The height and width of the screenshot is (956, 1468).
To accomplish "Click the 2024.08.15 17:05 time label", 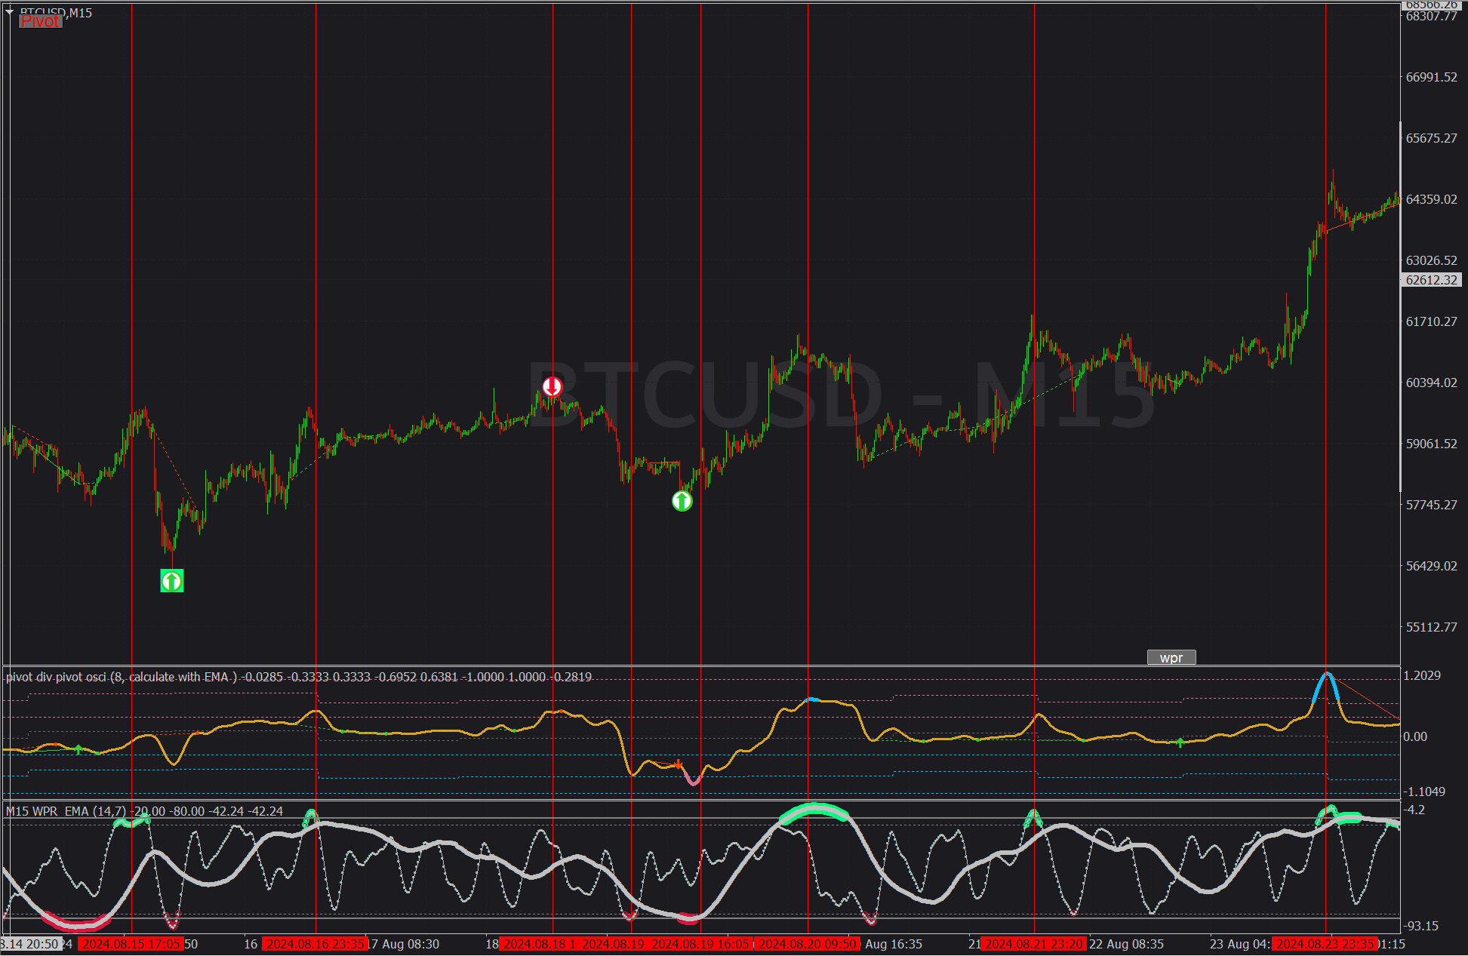I will click(x=131, y=944).
